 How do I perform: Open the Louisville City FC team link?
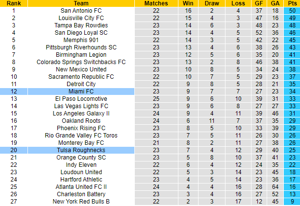click(x=81, y=18)
